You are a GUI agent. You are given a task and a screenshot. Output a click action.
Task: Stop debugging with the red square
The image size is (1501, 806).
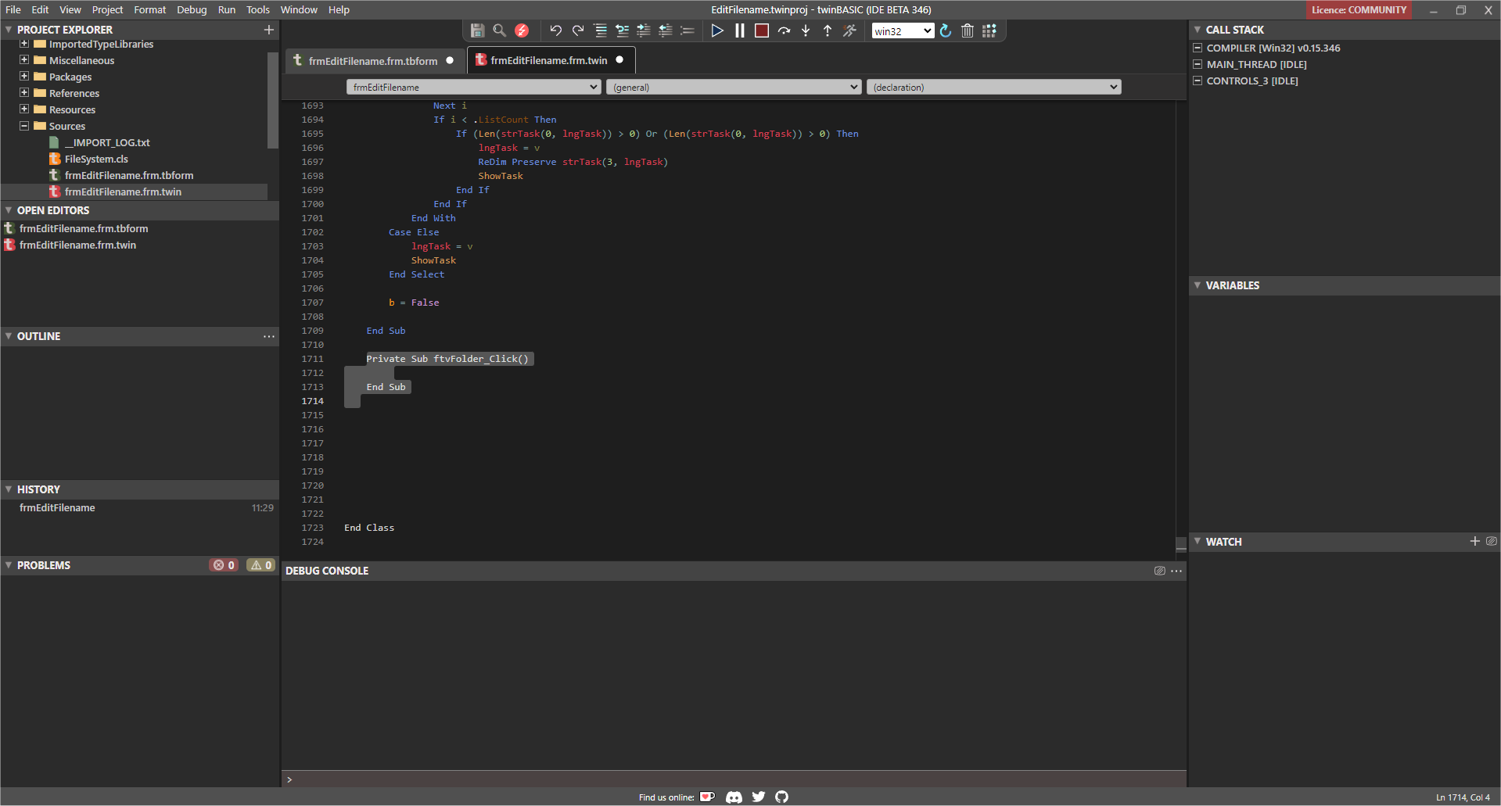(x=761, y=30)
